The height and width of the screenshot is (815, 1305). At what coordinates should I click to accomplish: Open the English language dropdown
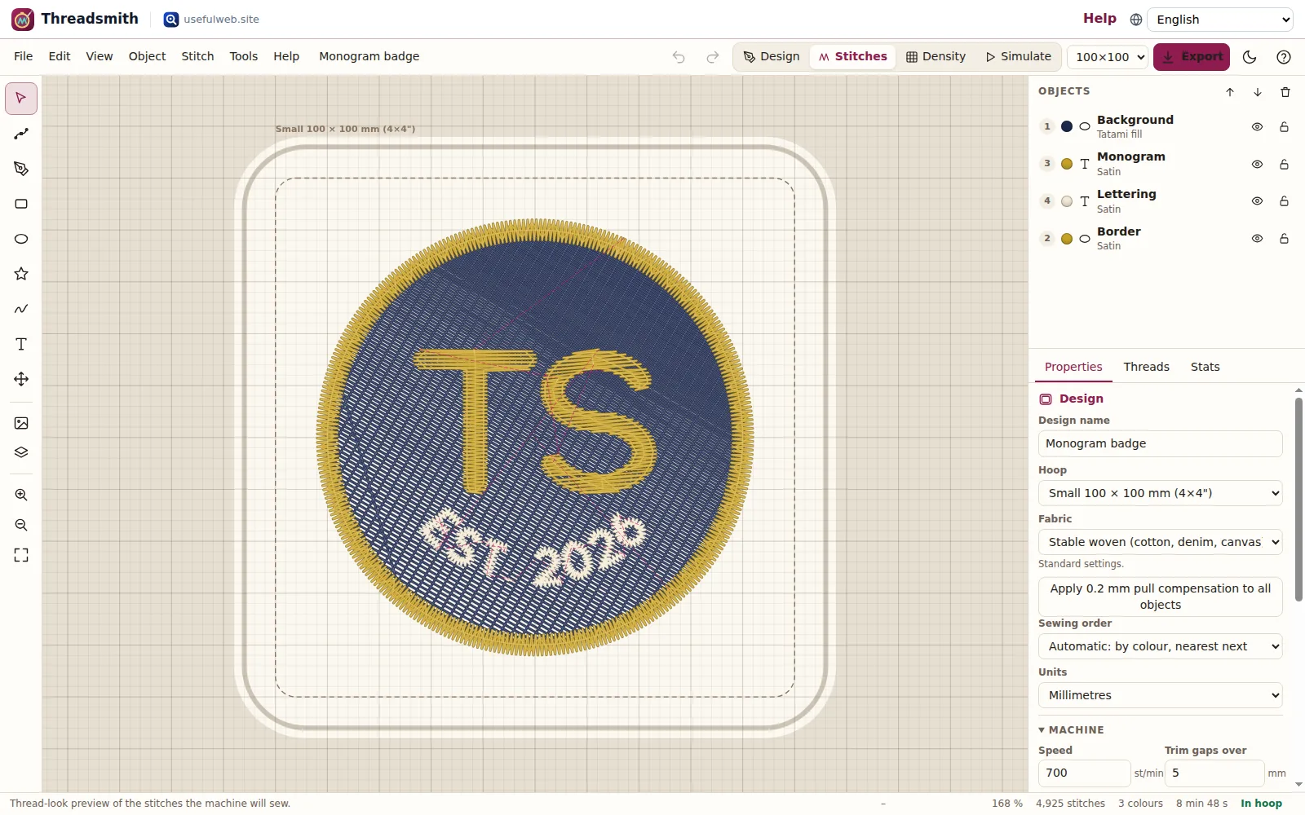(x=1221, y=20)
